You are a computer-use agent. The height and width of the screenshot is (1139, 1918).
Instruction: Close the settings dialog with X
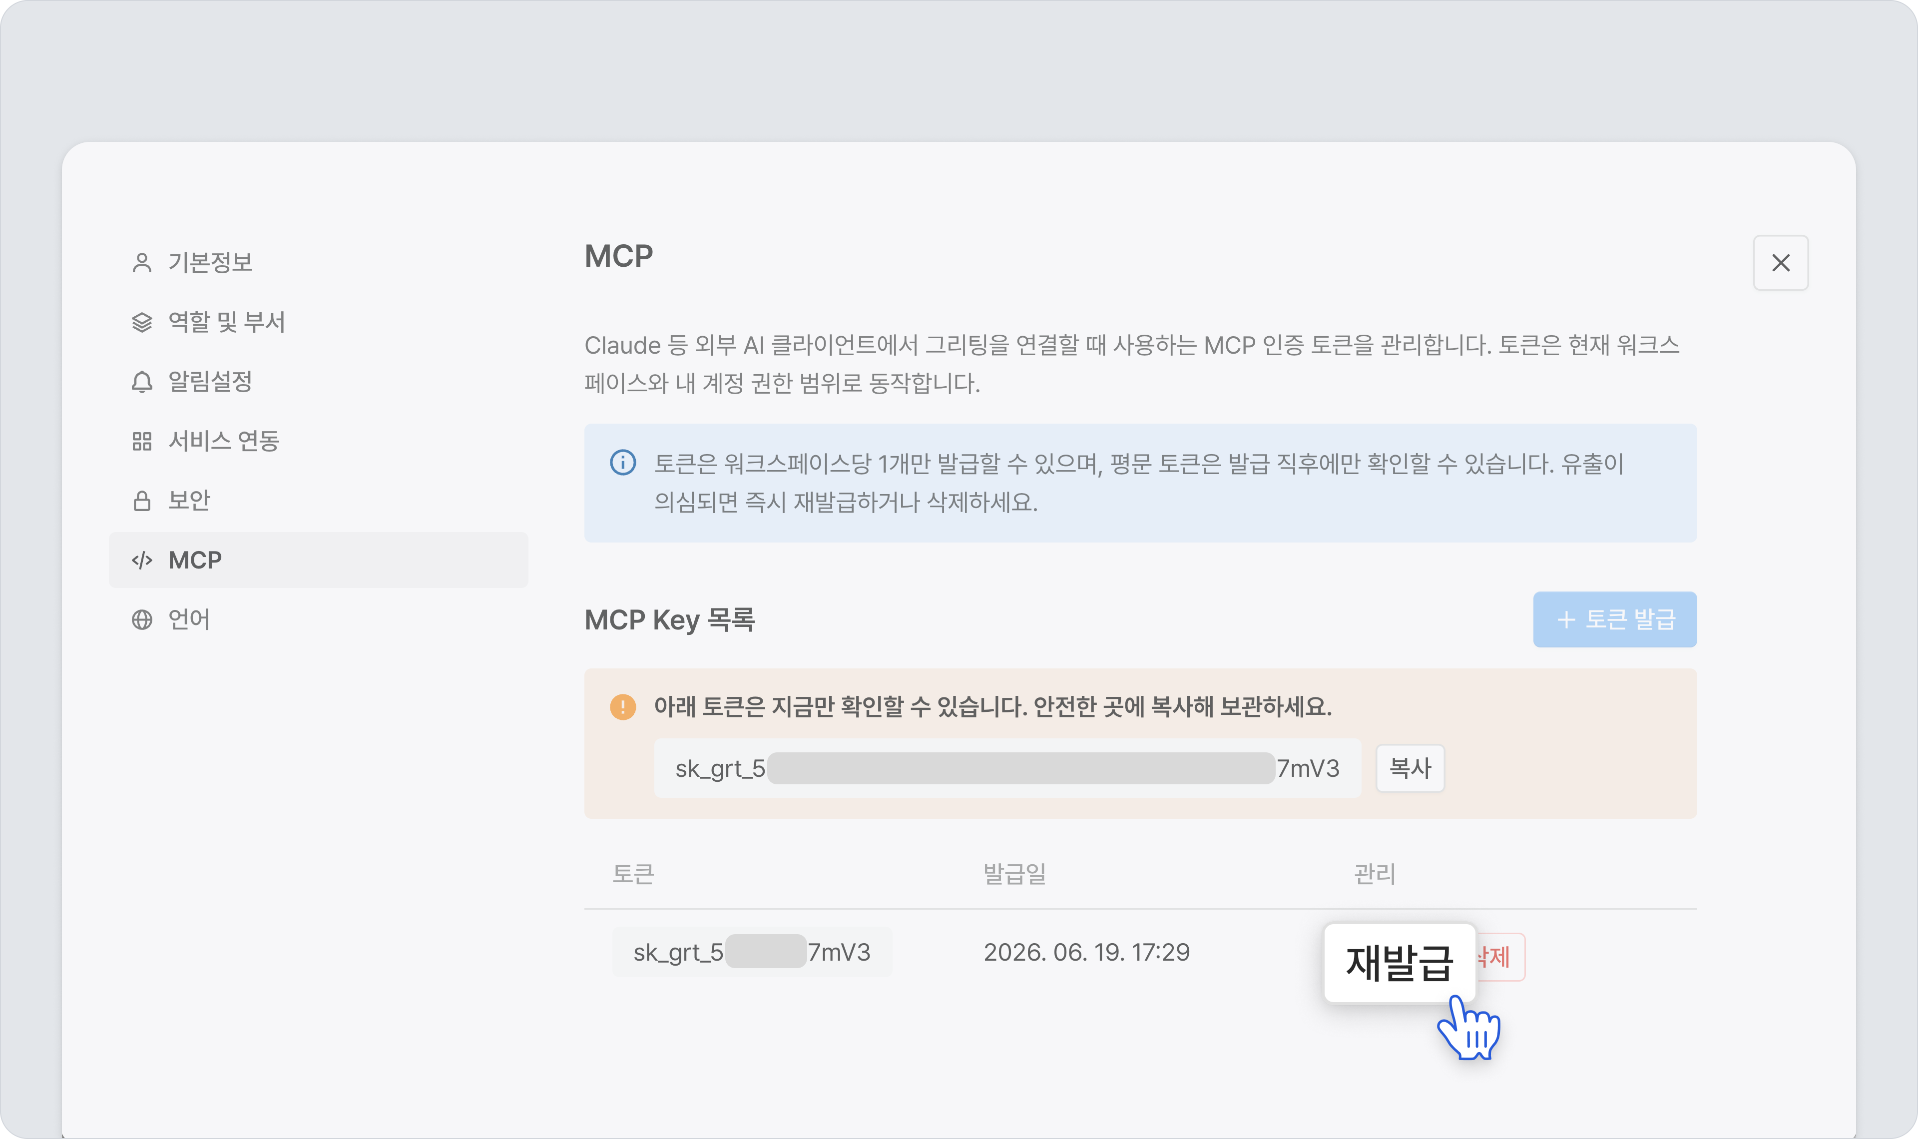point(1781,262)
